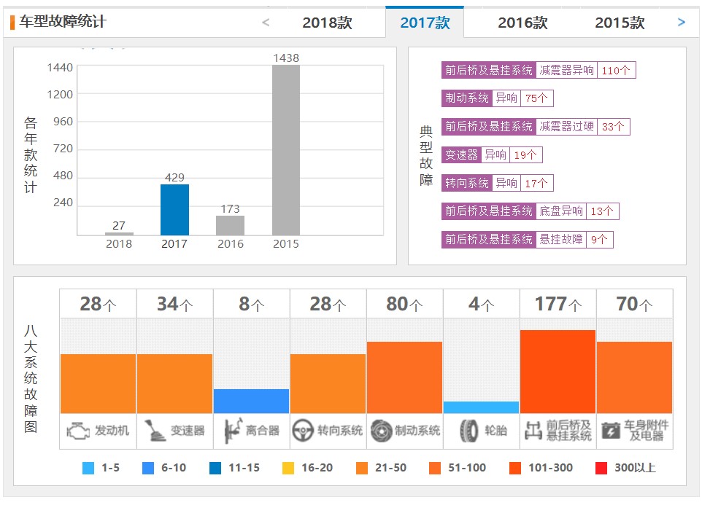Screen dimensions: 702x505
Task: Click the right arrow after 2015款
Action: tap(682, 23)
